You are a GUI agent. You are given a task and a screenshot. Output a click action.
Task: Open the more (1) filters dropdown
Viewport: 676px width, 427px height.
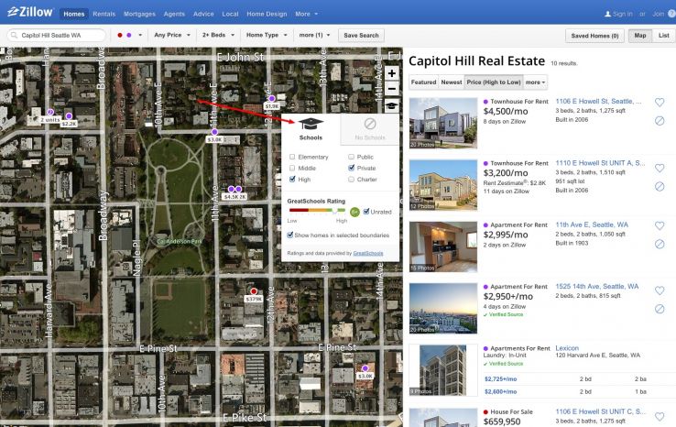click(x=314, y=35)
